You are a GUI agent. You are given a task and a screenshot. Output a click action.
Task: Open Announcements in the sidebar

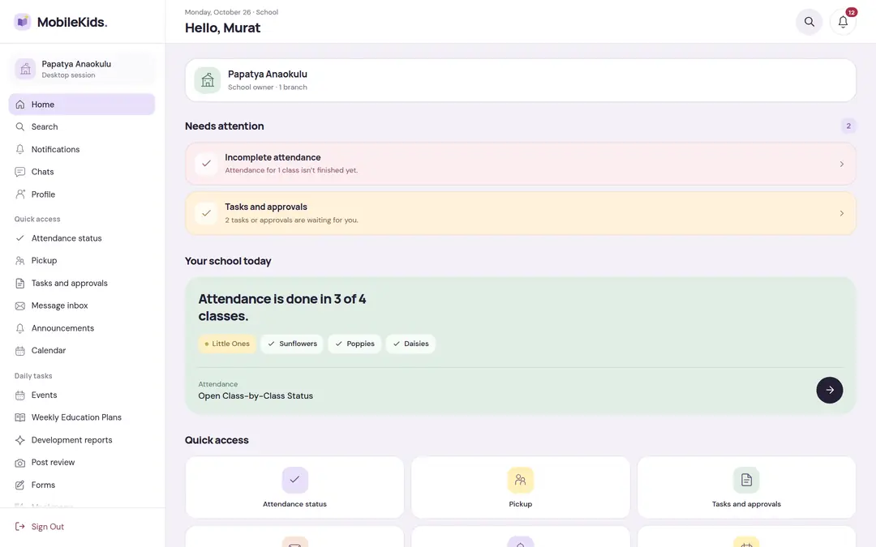click(x=82, y=328)
